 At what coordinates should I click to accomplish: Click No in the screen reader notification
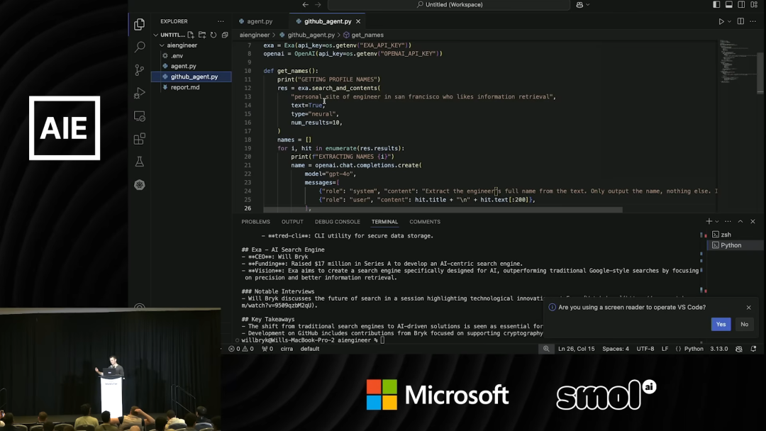point(744,324)
